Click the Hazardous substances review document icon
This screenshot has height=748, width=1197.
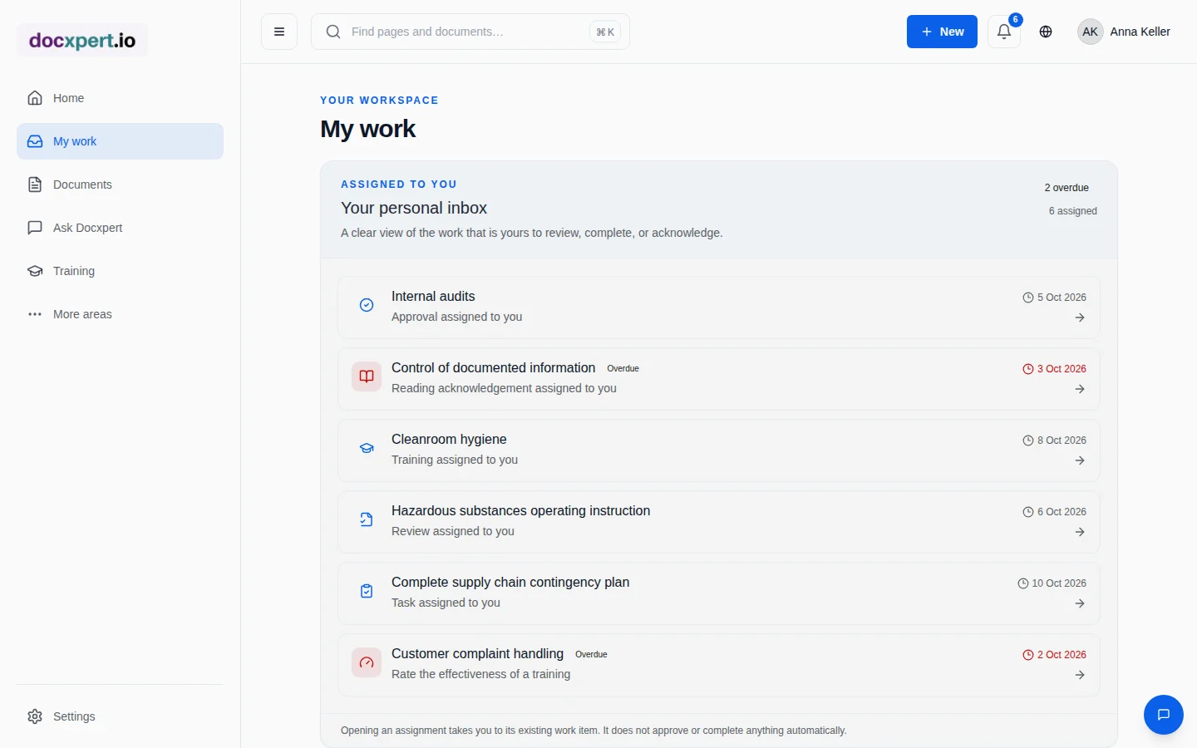(x=367, y=519)
